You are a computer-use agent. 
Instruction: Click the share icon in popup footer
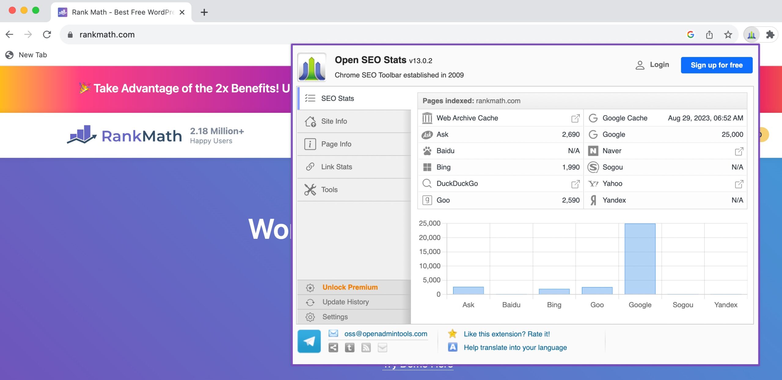pos(333,347)
